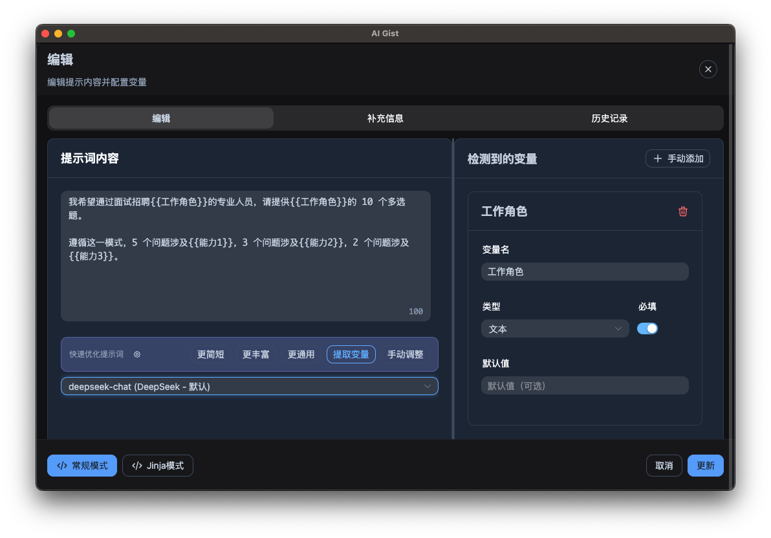Open the deepseek-chat model selector
The width and height of the screenshot is (771, 538).
(250, 385)
